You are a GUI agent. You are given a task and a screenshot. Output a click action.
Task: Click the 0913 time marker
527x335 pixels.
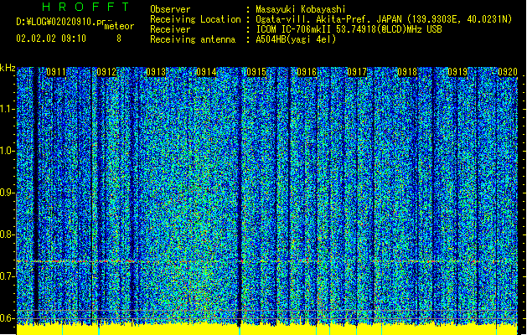pyautogui.click(x=157, y=72)
